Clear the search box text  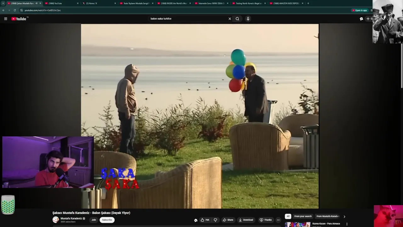click(x=230, y=19)
